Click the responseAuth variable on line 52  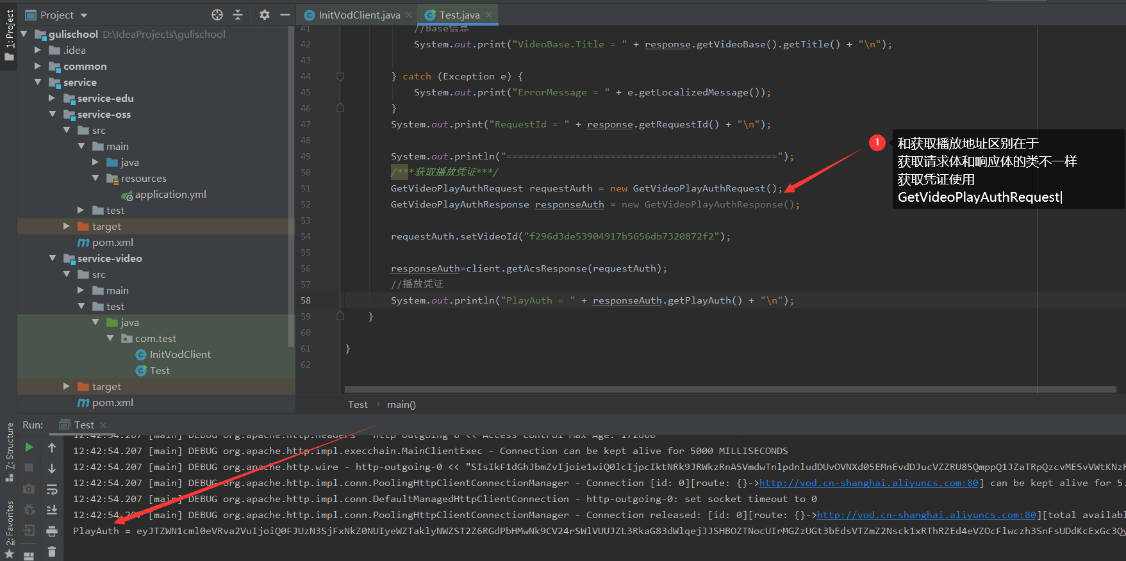click(569, 204)
